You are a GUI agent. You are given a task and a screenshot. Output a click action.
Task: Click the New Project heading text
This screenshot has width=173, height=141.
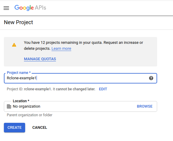tap(19, 22)
